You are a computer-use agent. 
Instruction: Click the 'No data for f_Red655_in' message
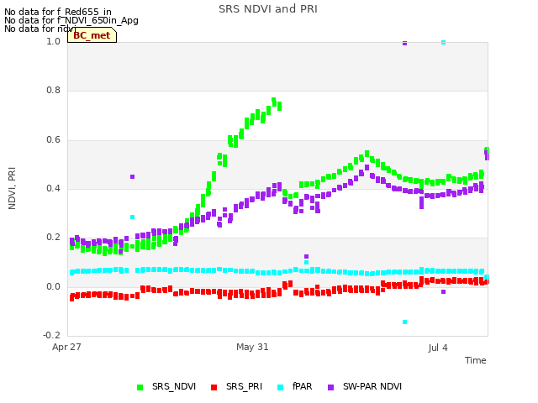58,12
